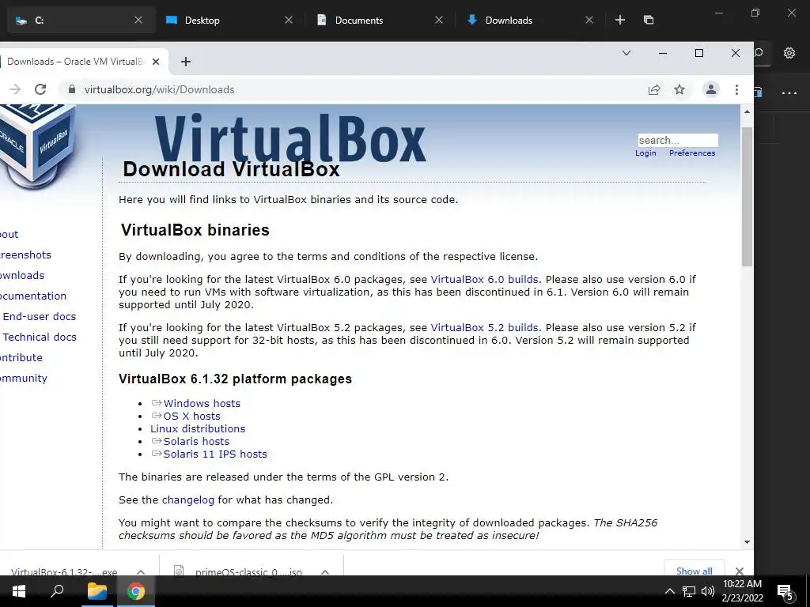Expand options for the VirtualBox-6.1.32 exe download
Viewport: 810px width, 607px height.
tap(141, 572)
